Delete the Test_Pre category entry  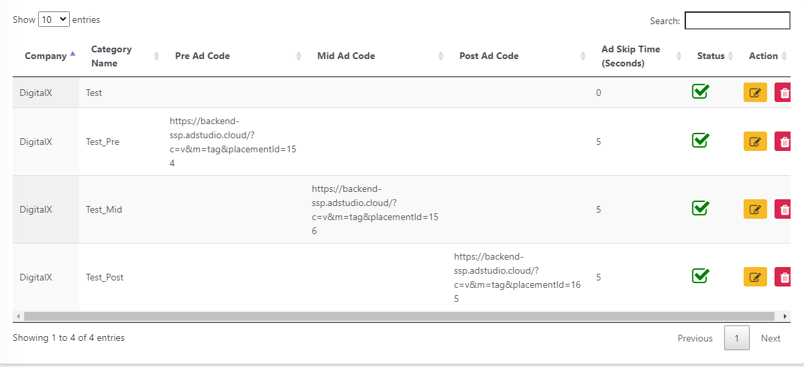pos(783,142)
